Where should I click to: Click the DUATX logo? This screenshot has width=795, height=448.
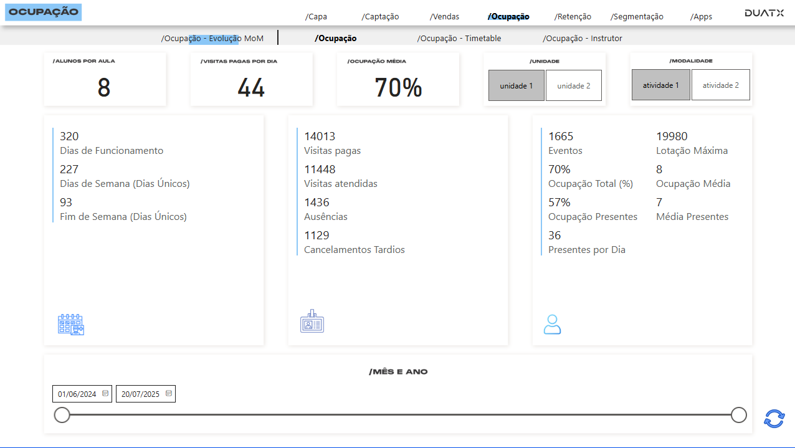click(x=763, y=11)
